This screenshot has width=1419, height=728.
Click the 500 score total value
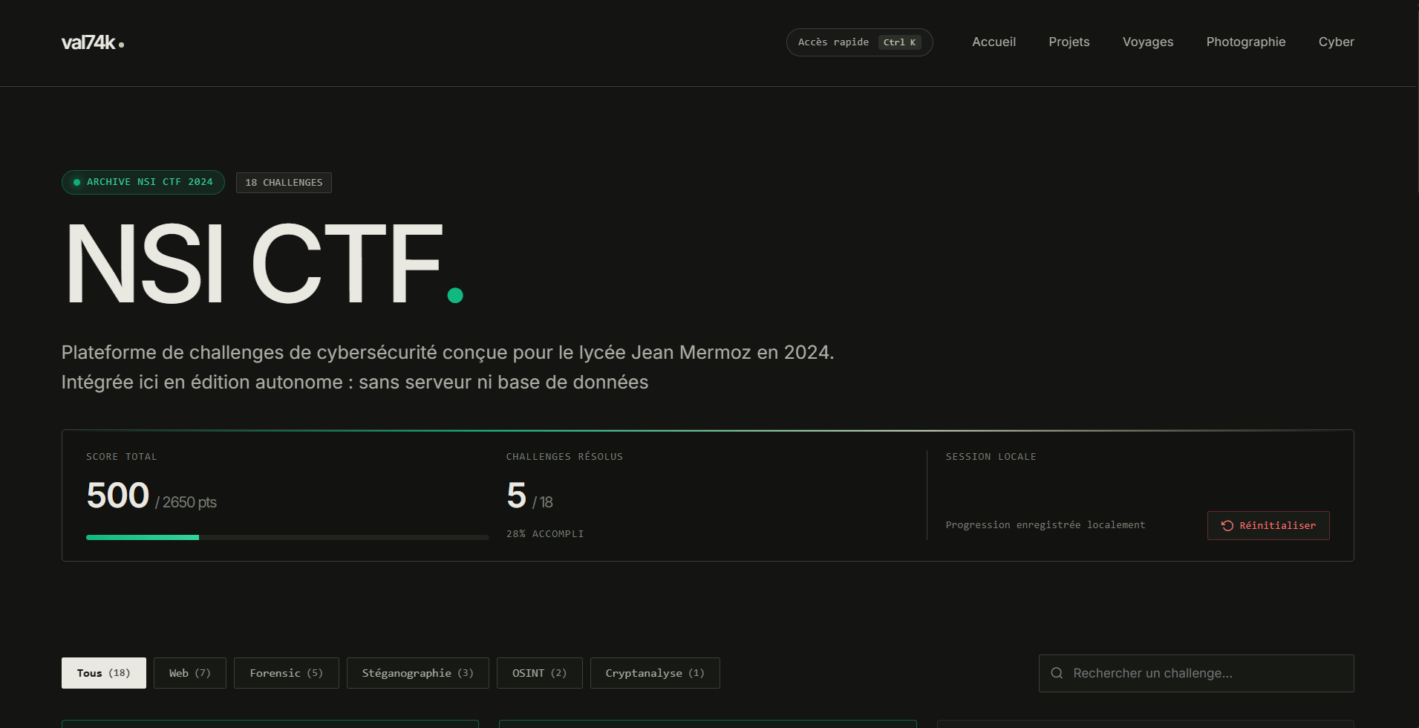[118, 495]
